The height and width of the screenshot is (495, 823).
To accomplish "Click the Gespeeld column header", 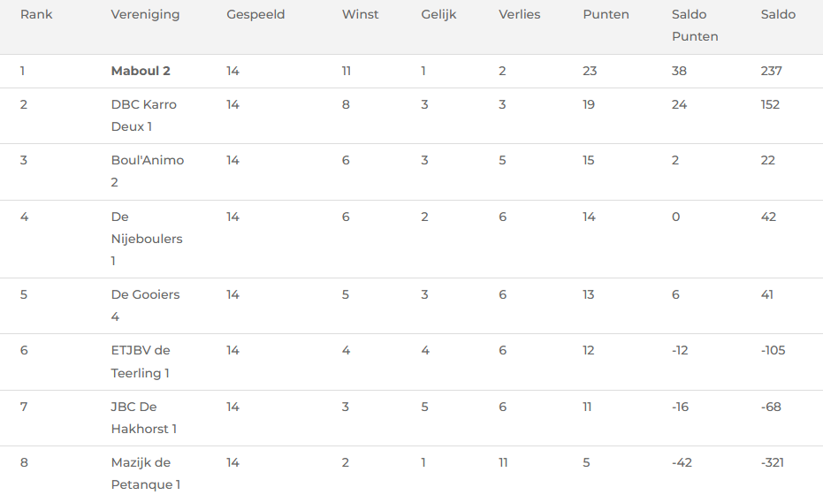I will coord(255,15).
